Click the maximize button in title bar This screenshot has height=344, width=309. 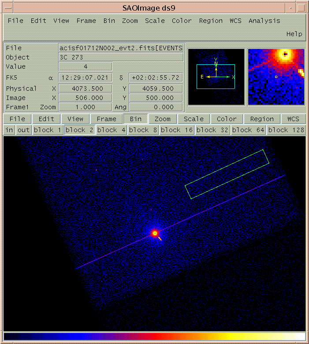pyautogui.click(x=301, y=8)
